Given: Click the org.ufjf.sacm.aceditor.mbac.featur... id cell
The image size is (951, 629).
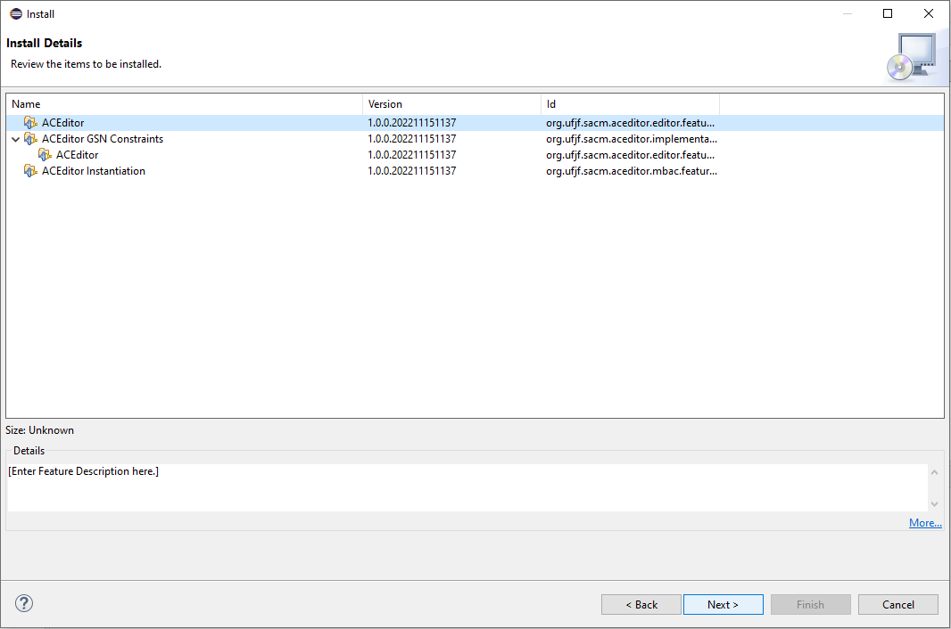Looking at the screenshot, I should tap(632, 171).
